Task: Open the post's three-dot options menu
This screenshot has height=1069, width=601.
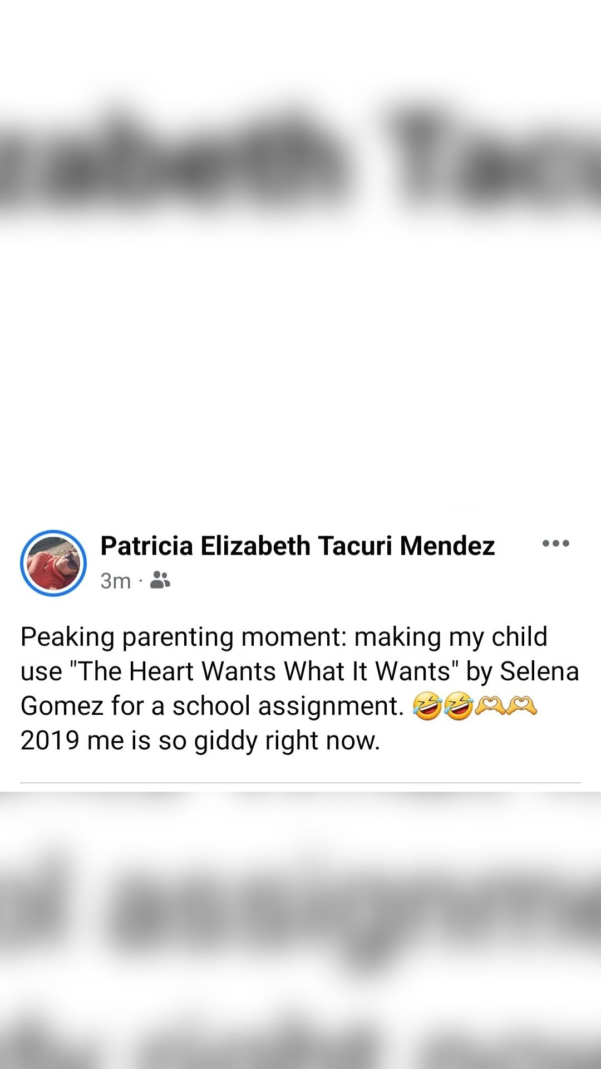Action: (555, 543)
